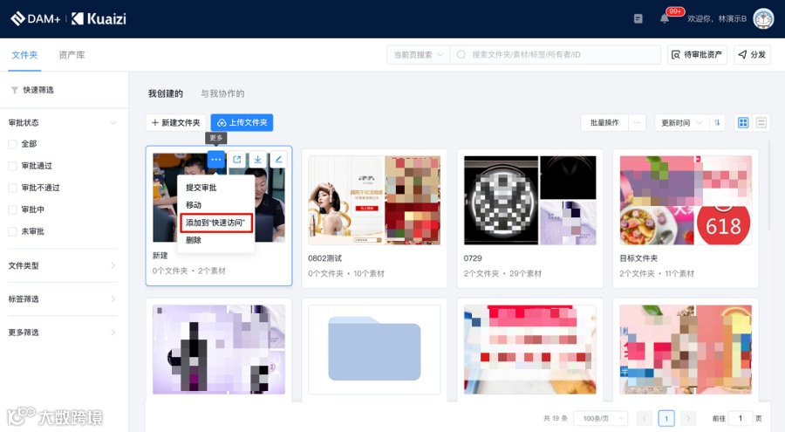Click the next page arrow
The image size is (785, 432).
point(688,418)
